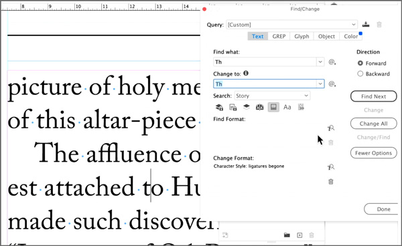Click Specify attributes to change icon
Screen dimensions: 402x246
click(x=331, y=167)
